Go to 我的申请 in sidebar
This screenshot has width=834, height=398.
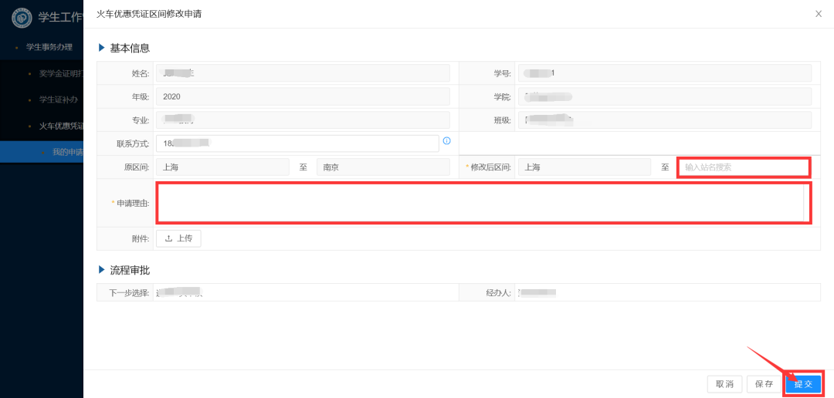point(66,152)
